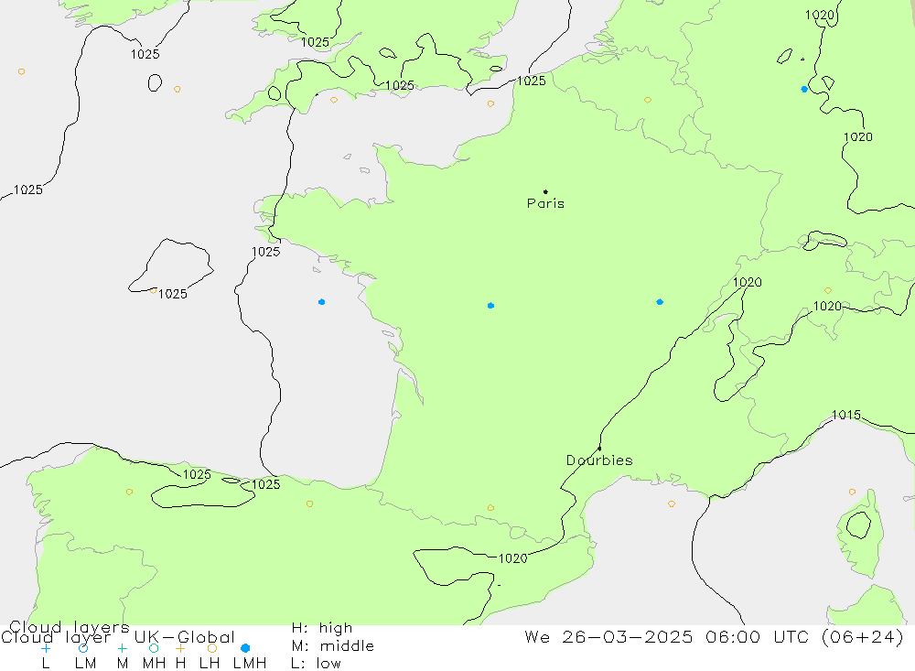Click the blue cloud marker in central France
Screen dimensions: 915x671
(x=490, y=306)
